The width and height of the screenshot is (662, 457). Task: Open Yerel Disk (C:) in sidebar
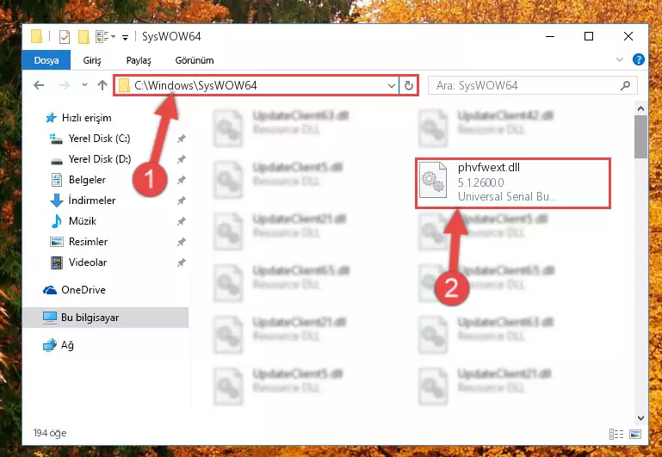click(x=99, y=139)
